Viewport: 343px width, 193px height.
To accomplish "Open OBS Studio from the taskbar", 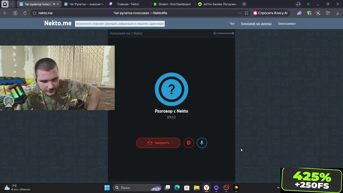I will click(226, 188).
